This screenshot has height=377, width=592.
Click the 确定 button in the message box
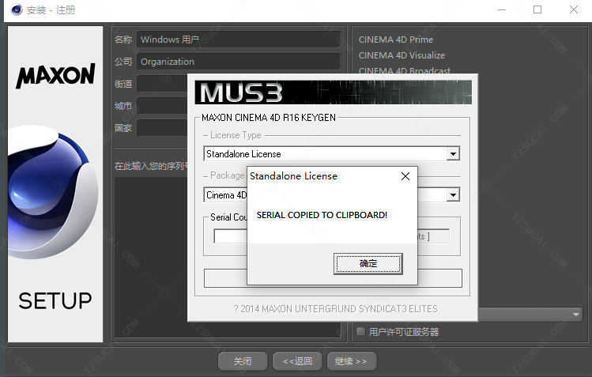click(x=368, y=263)
